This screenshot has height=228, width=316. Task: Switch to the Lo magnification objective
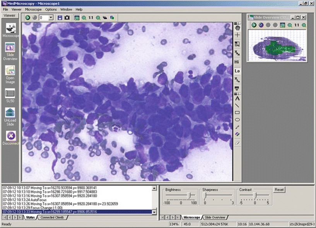coord(237,71)
